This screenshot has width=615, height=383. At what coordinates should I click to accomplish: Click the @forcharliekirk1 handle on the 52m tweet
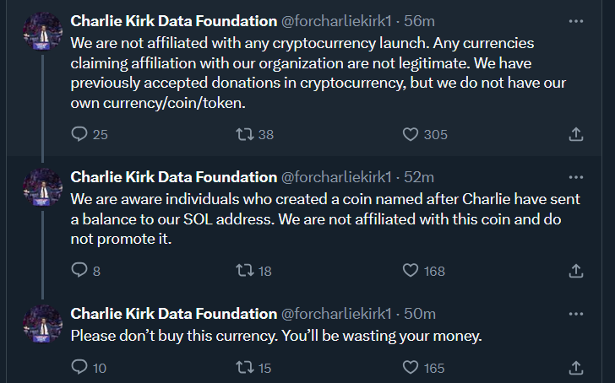pyautogui.click(x=336, y=177)
